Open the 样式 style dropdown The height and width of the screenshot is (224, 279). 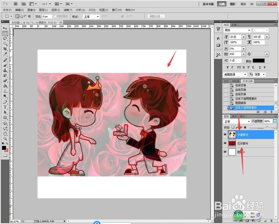[x=91, y=17]
